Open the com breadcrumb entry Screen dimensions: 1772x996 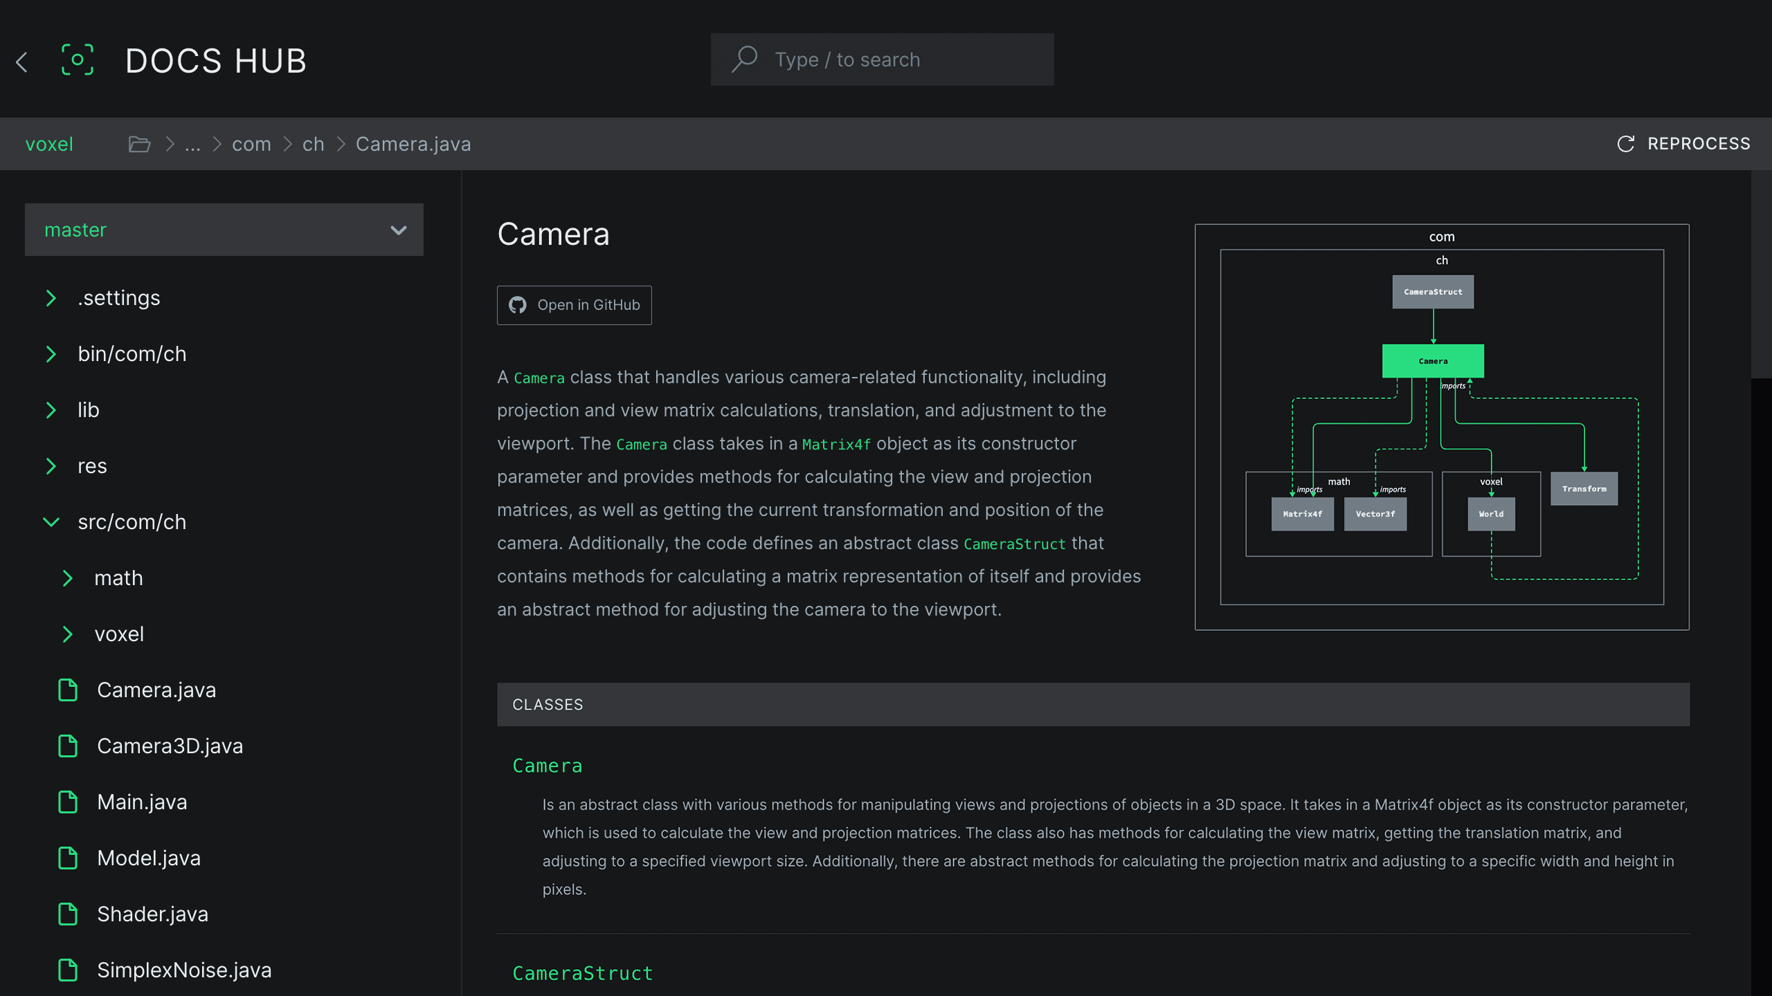point(252,144)
